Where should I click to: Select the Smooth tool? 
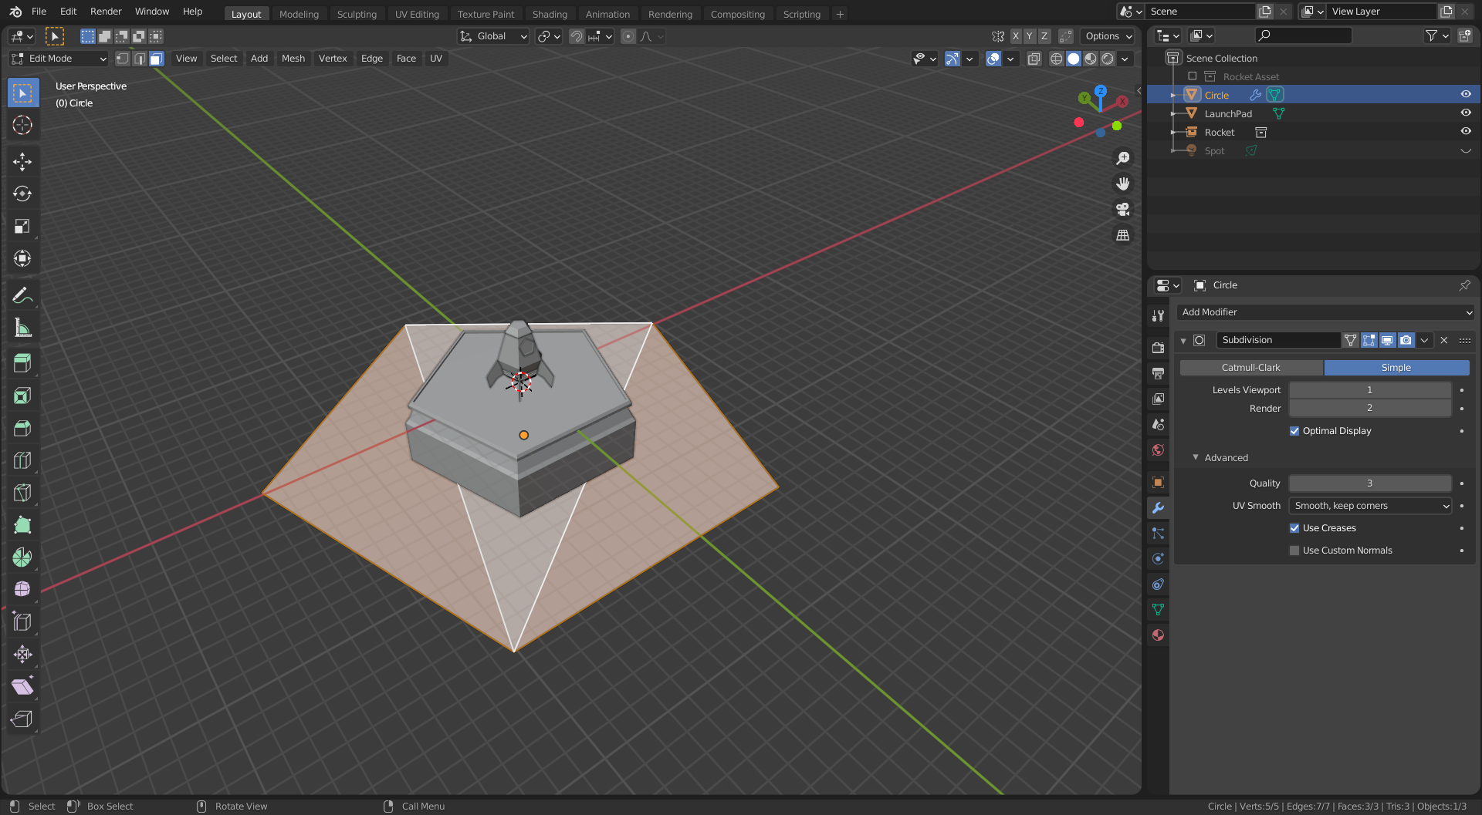[x=22, y=590]
